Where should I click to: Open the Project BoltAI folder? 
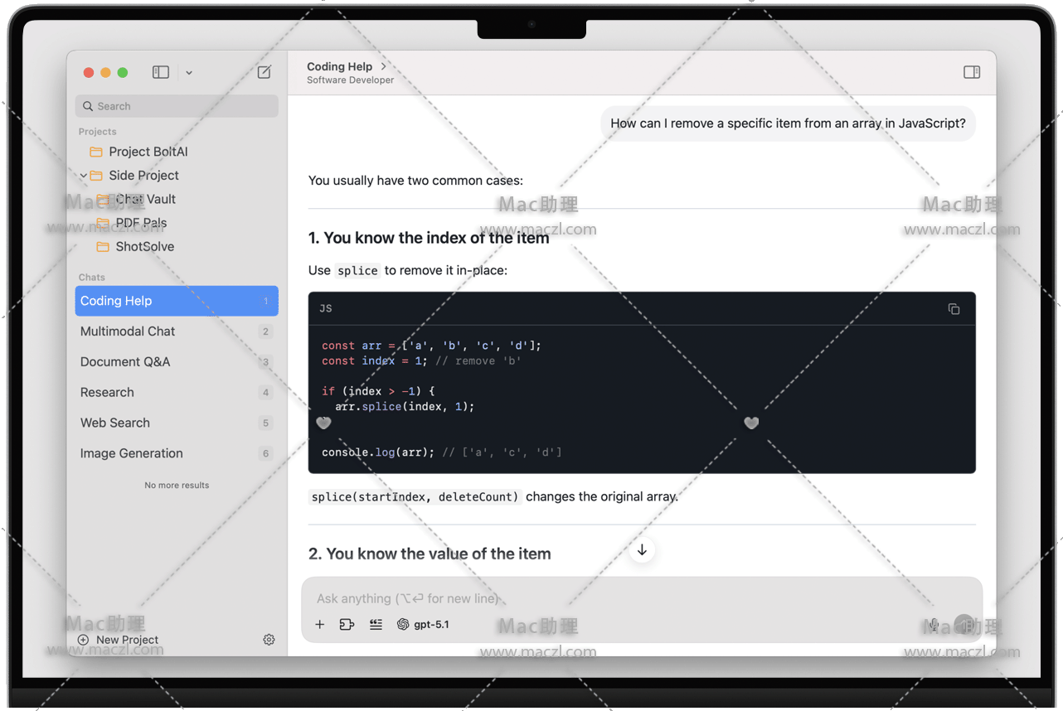pos(148,152)
